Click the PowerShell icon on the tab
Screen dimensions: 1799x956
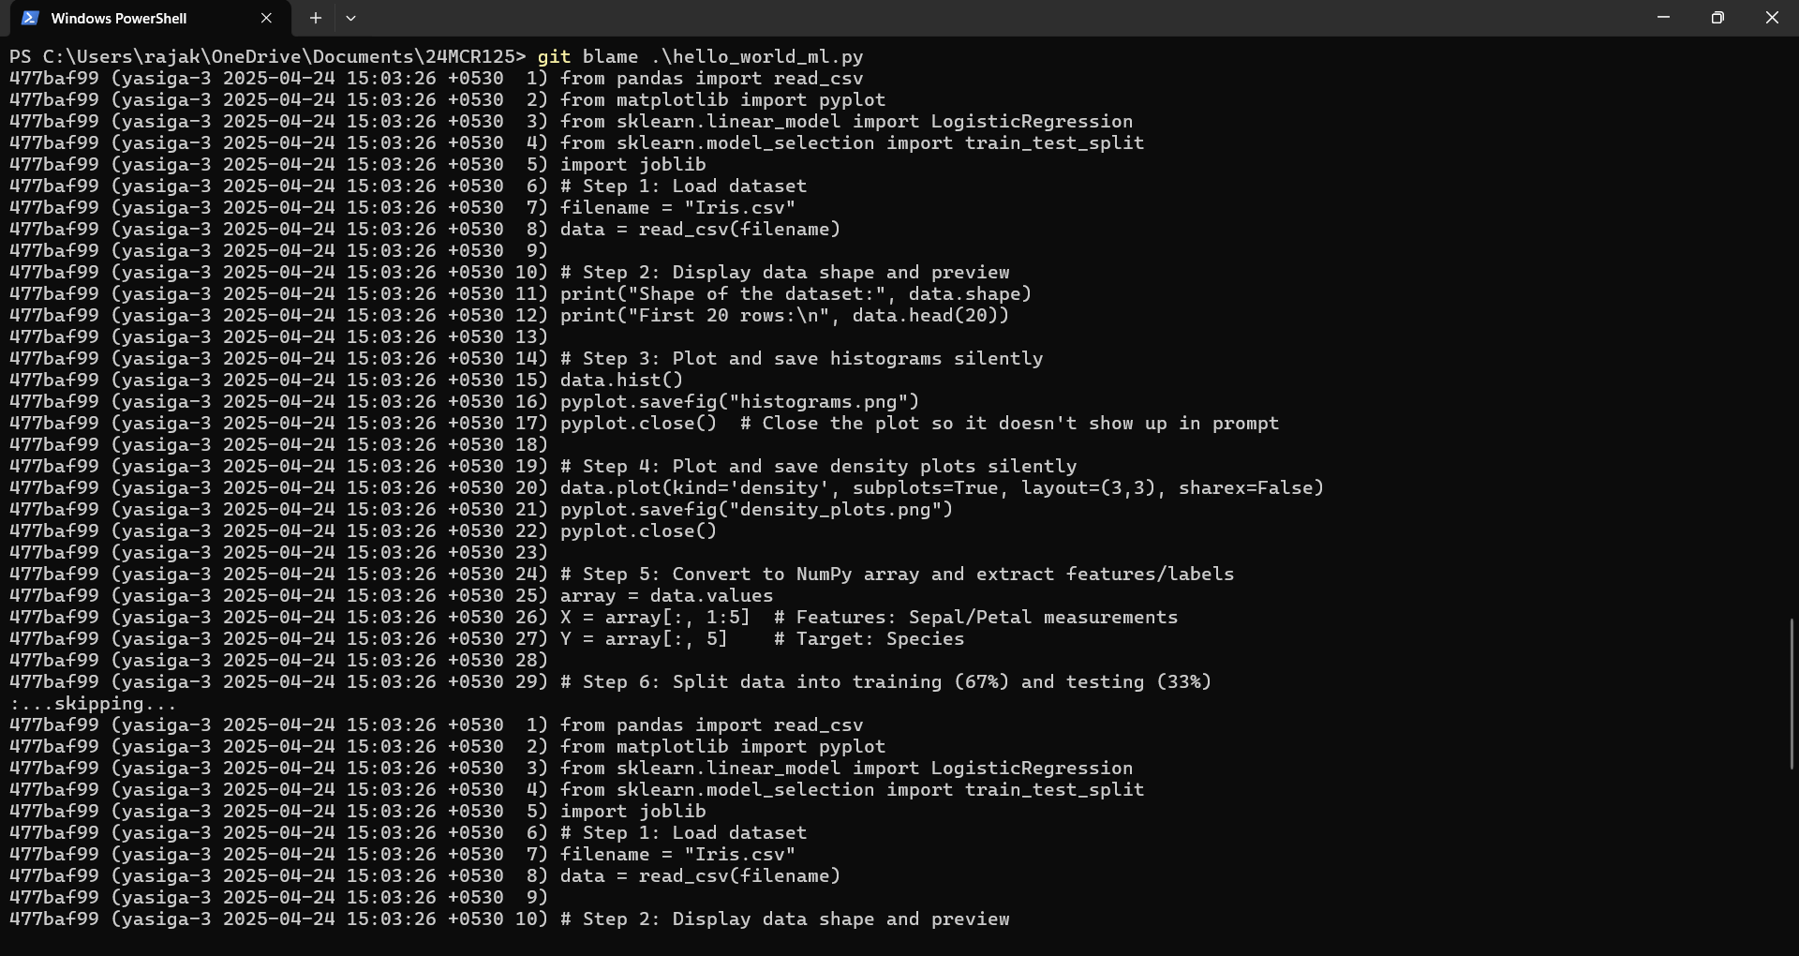30,18
